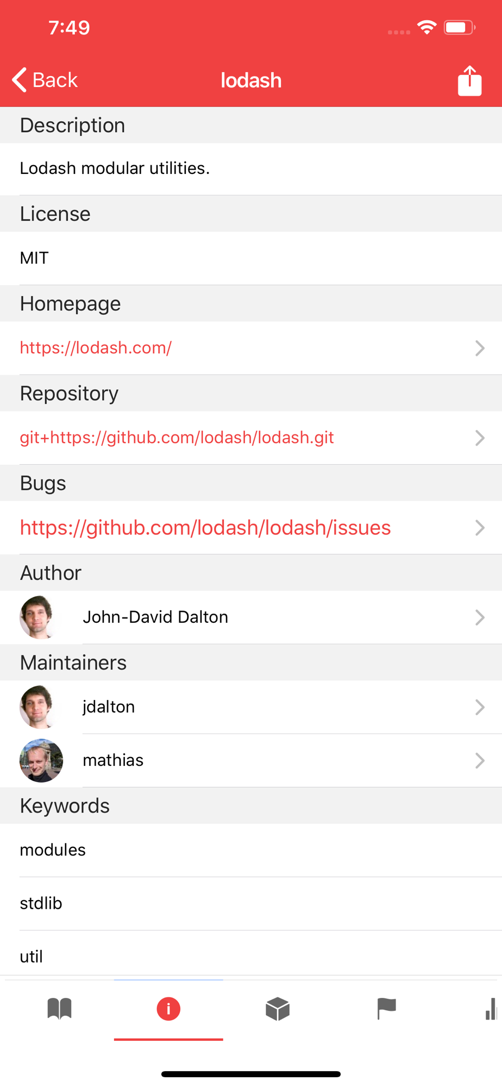Open the readme book tab
The image size is (502, 1087).
tap(60, 1009)
